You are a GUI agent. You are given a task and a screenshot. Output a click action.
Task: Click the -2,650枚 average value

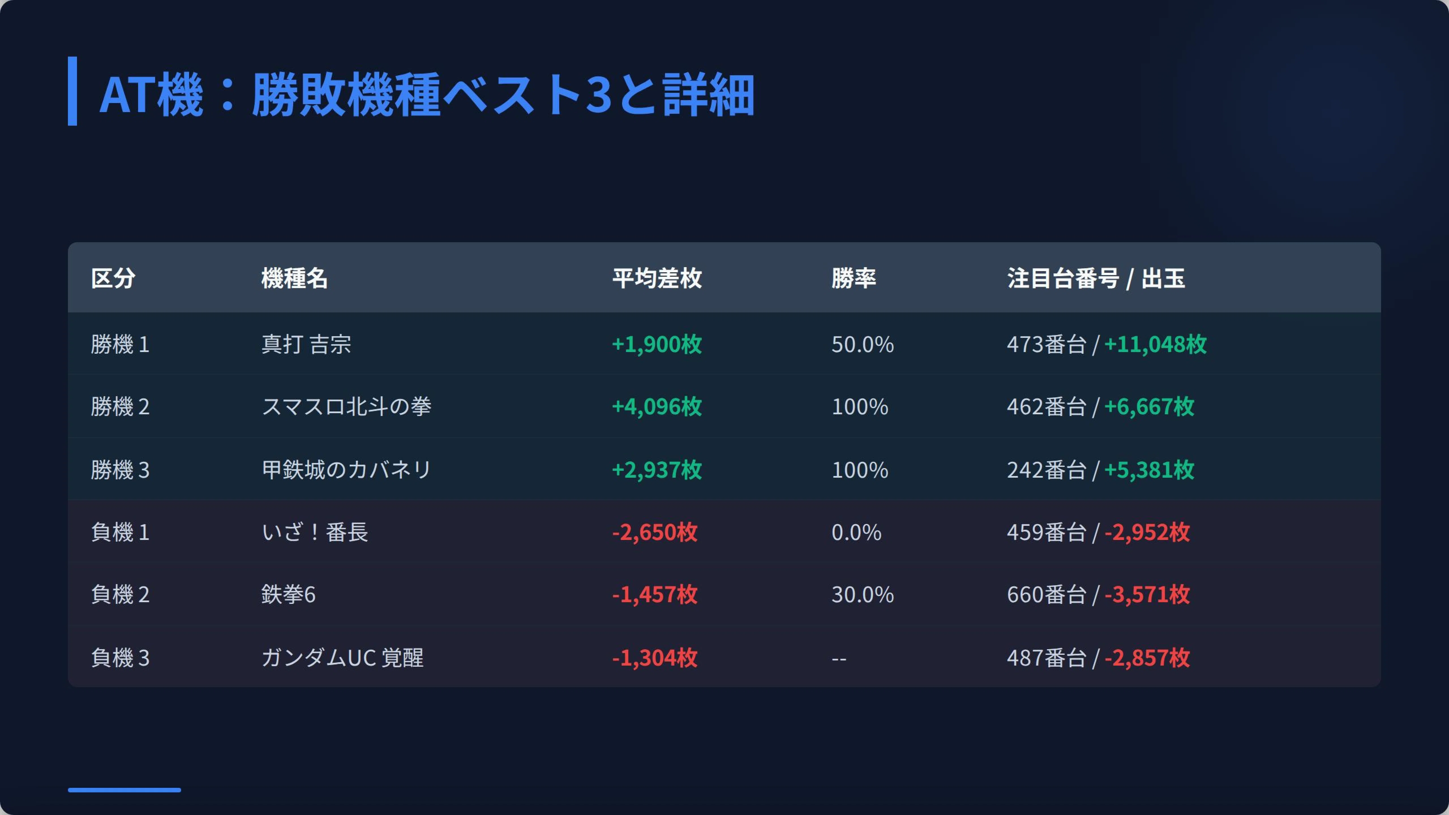pyautogui.click(x=655, y=532)
